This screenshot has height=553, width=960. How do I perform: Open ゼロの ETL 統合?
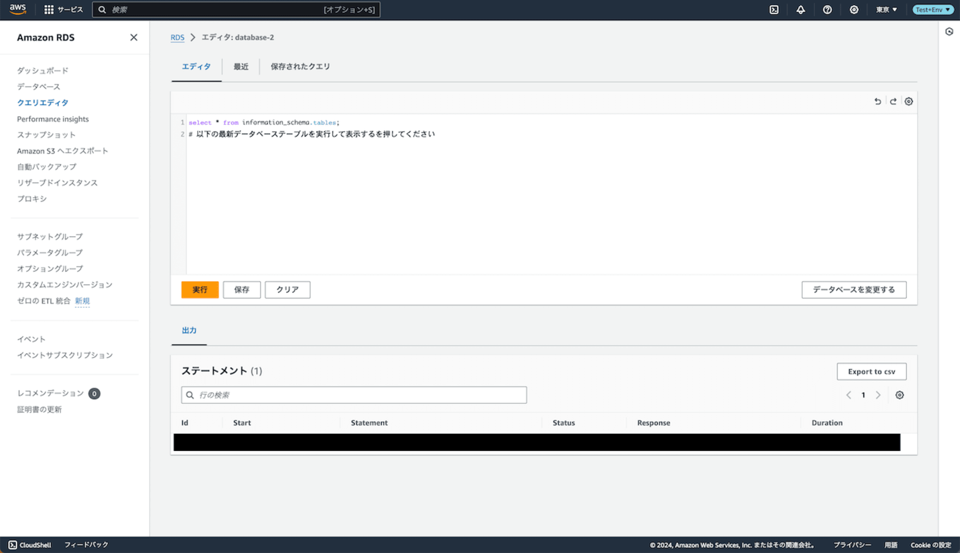tap(44, 301)
